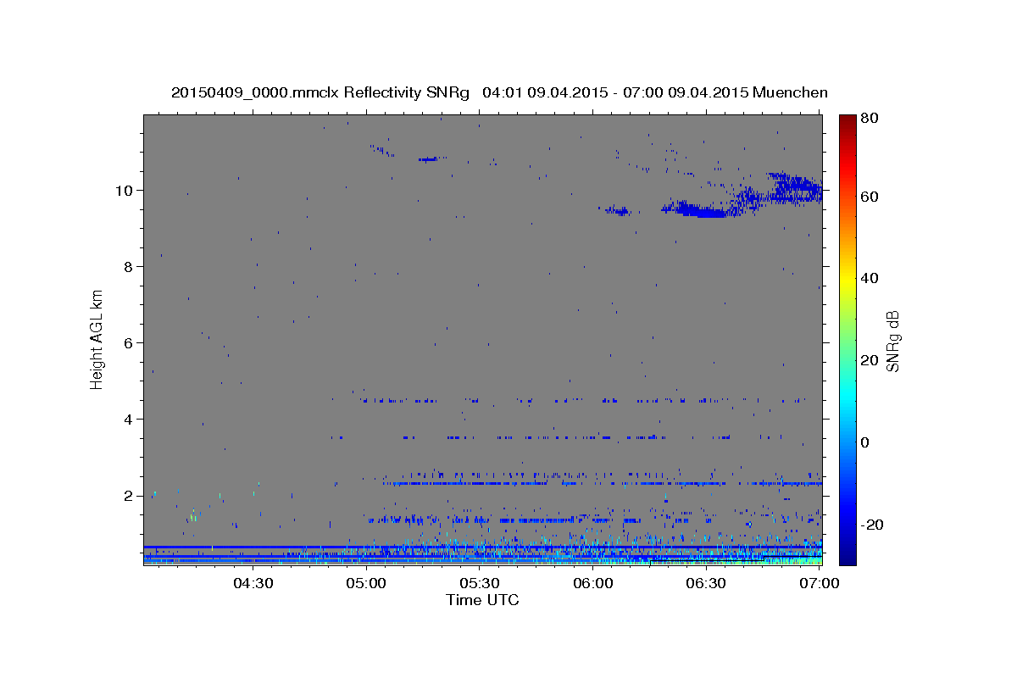The image size is (1017, 678).
Task: Click the height tick label '4'
Action: pyautogui.click(x=130, y=419)
